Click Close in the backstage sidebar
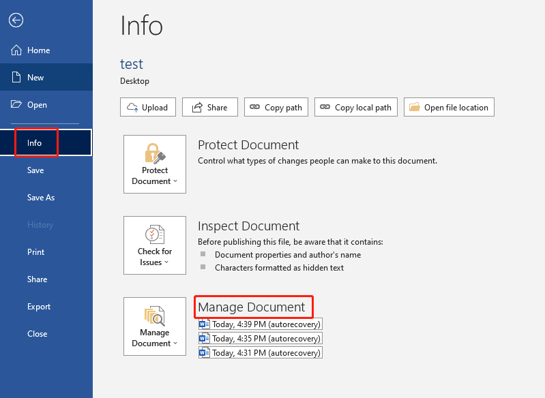 tap(37, 334)
